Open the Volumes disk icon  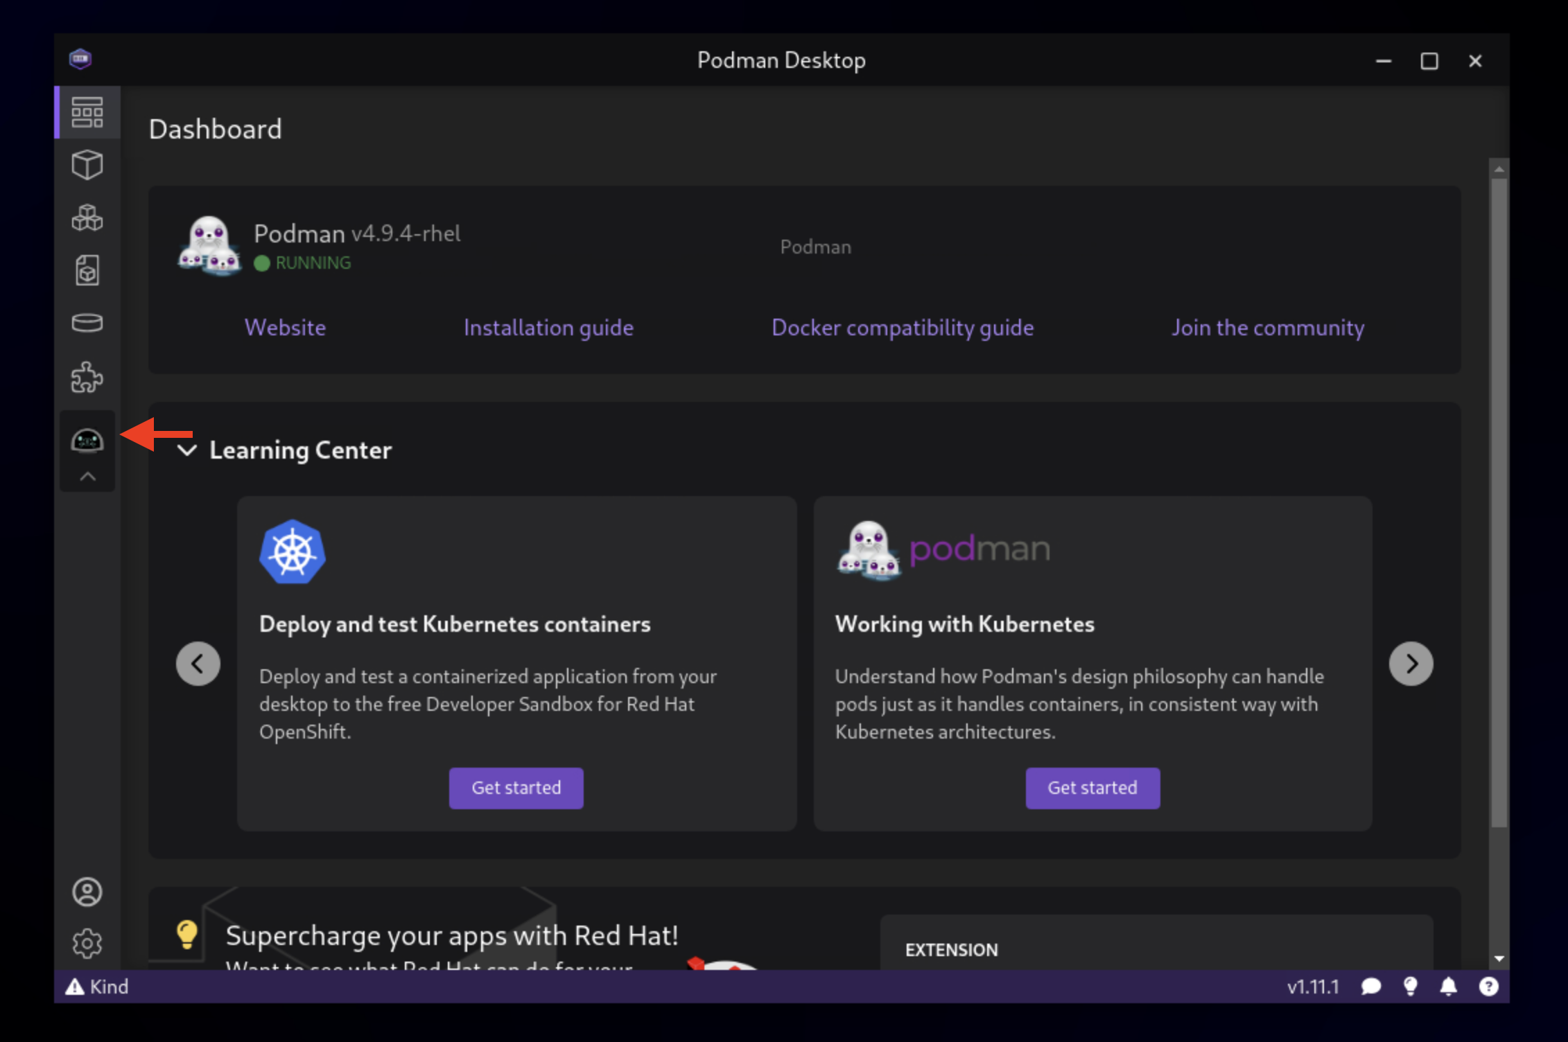tap(87, 323)
